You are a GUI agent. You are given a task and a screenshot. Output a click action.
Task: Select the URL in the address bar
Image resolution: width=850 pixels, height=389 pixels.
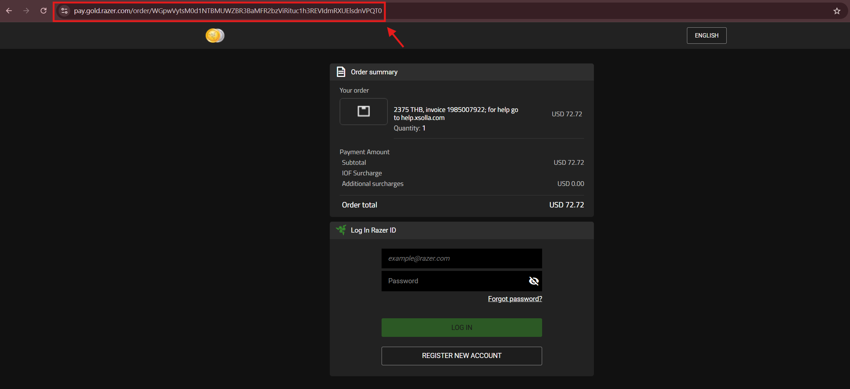[x=228, y=11]
